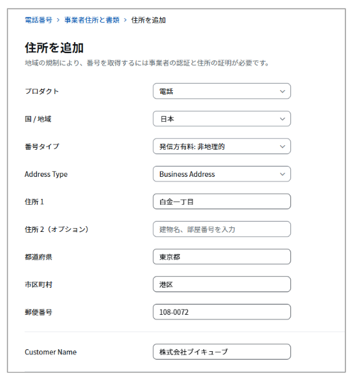Click the first breadcrumb separator arrow
The image size is (352, 379).
58,20
